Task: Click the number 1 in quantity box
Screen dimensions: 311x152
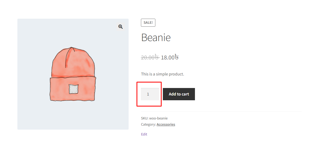Action: click(148, 94)
